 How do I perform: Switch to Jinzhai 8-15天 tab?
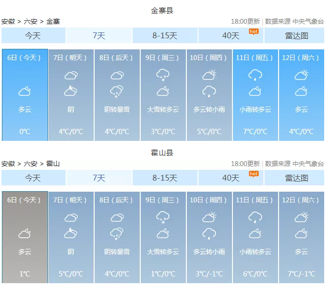(165, 35)
